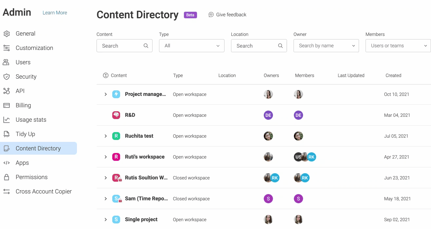Click Closed workspace text in Sam row
Viewport: 431px width, 229px height.
(x=191, y=199)
